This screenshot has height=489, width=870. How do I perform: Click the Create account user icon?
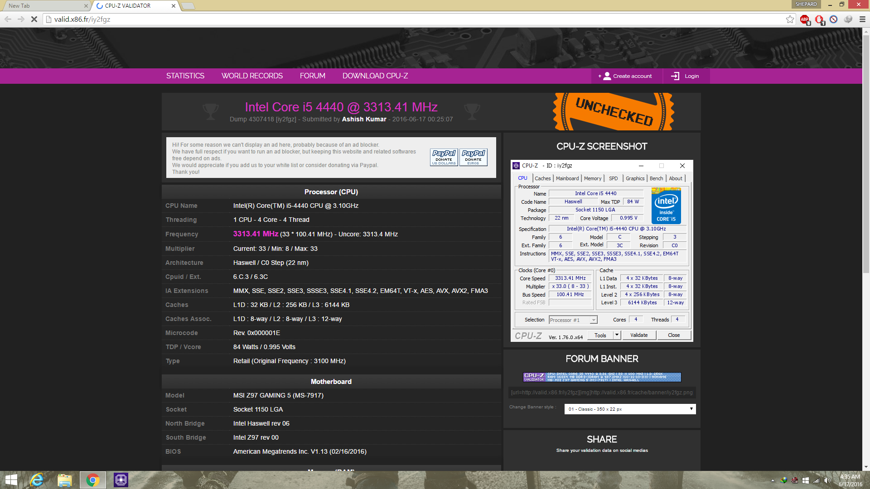tap(607, 76)
